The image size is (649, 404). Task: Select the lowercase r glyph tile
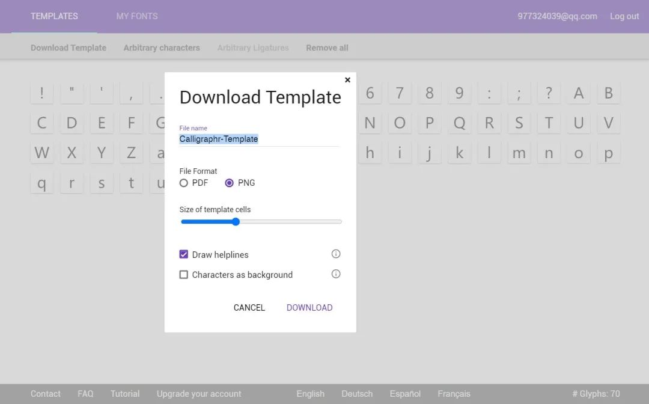pyautogui.click(x=72, y=183)
